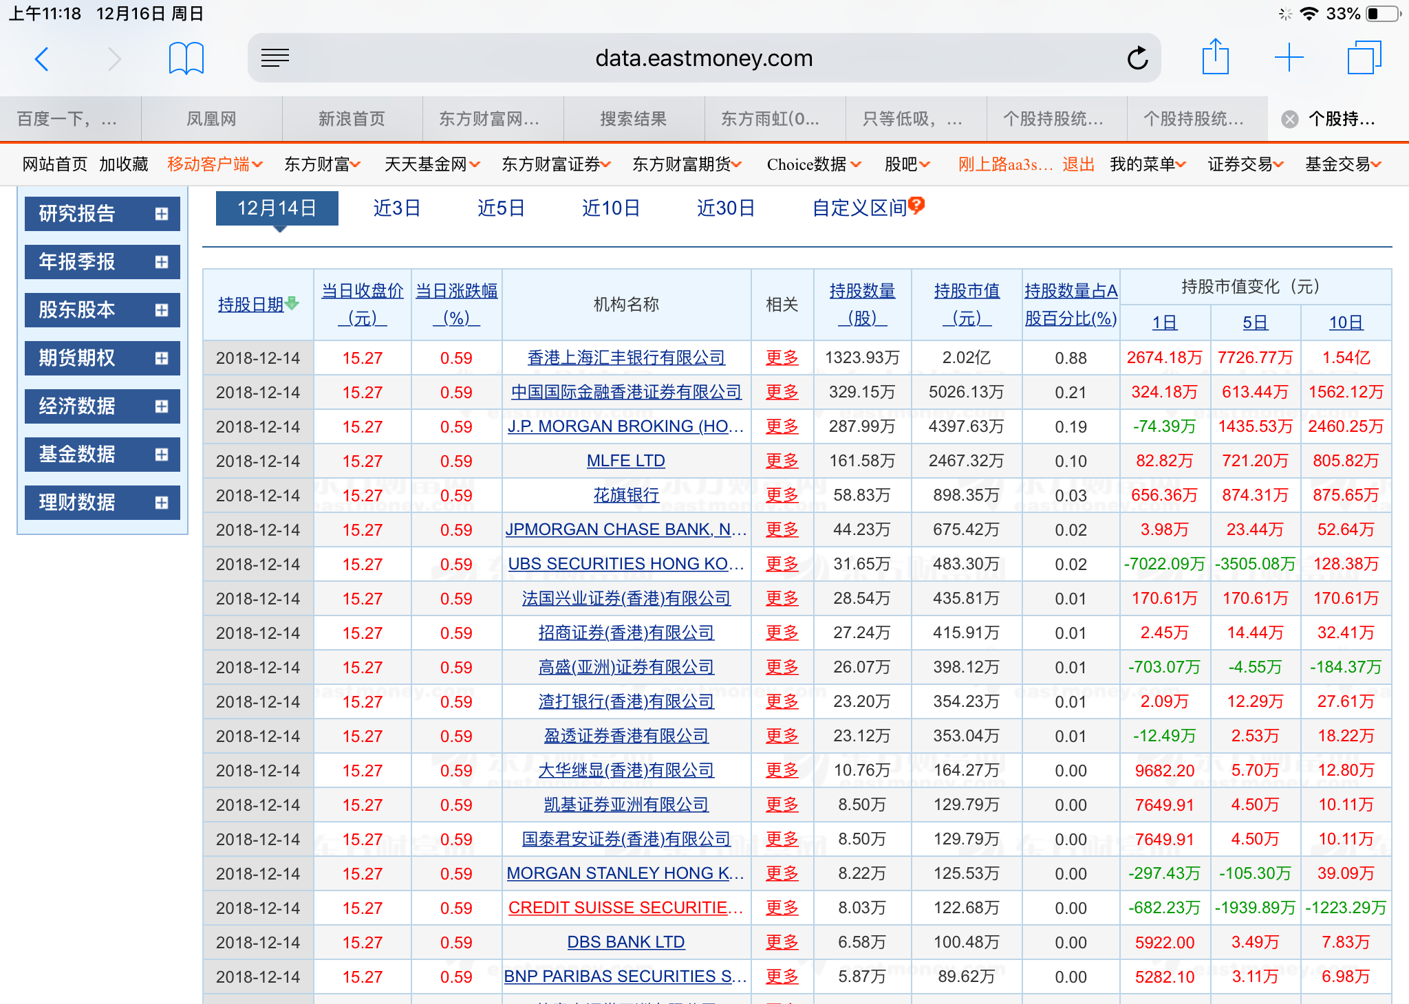The image size is (1409, 1004).
Task: Click 更多 in the 中国国际金融 row
Action: pos(782,392)
